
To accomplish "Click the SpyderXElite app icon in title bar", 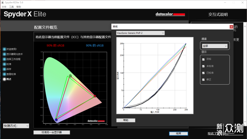I will click(x=2, y=2).
